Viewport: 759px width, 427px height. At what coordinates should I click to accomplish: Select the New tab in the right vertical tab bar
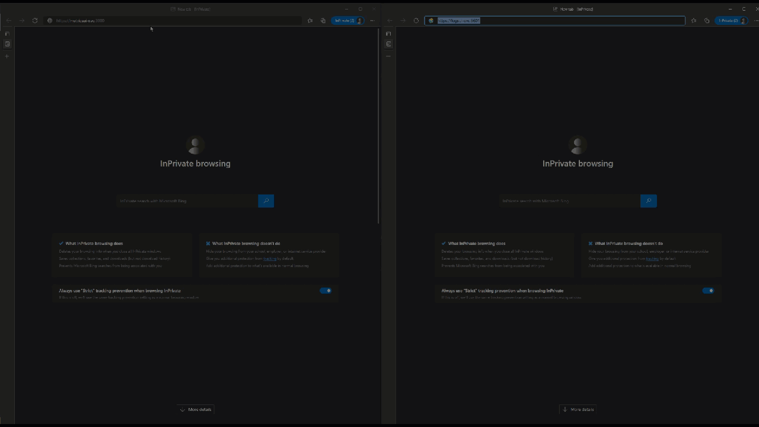pyautogui.click(x=388, y=44)
